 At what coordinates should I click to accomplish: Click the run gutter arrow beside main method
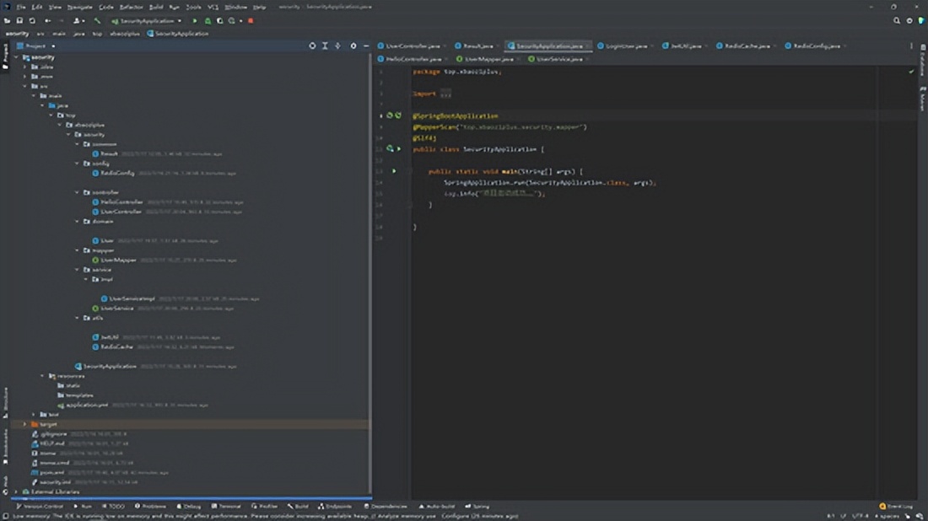(x=394, y=171)
